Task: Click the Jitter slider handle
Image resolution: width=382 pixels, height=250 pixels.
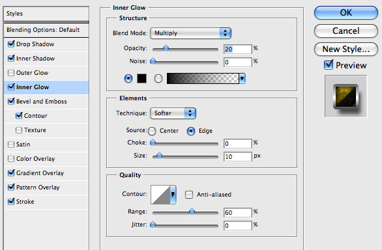Action: click(153, 224)
